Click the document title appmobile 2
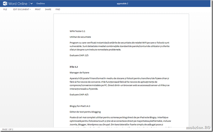The image size is (213, 132). [122, 3]
